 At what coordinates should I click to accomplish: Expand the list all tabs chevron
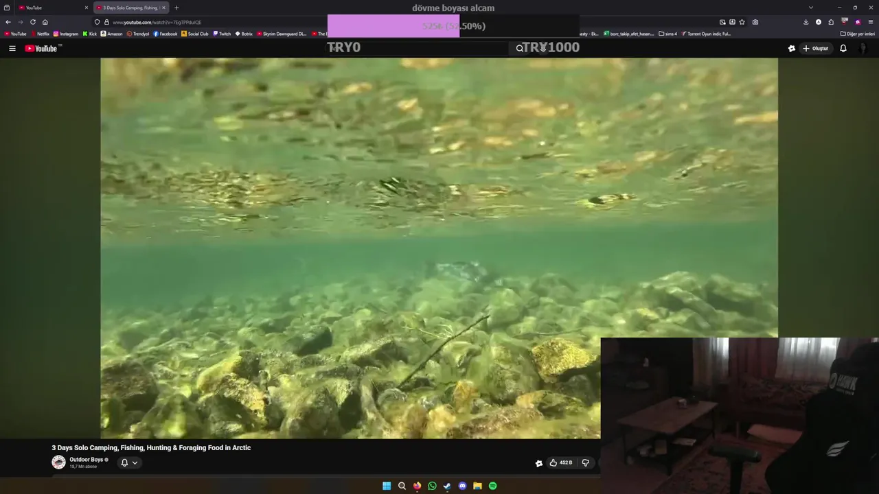pos(811,8)
